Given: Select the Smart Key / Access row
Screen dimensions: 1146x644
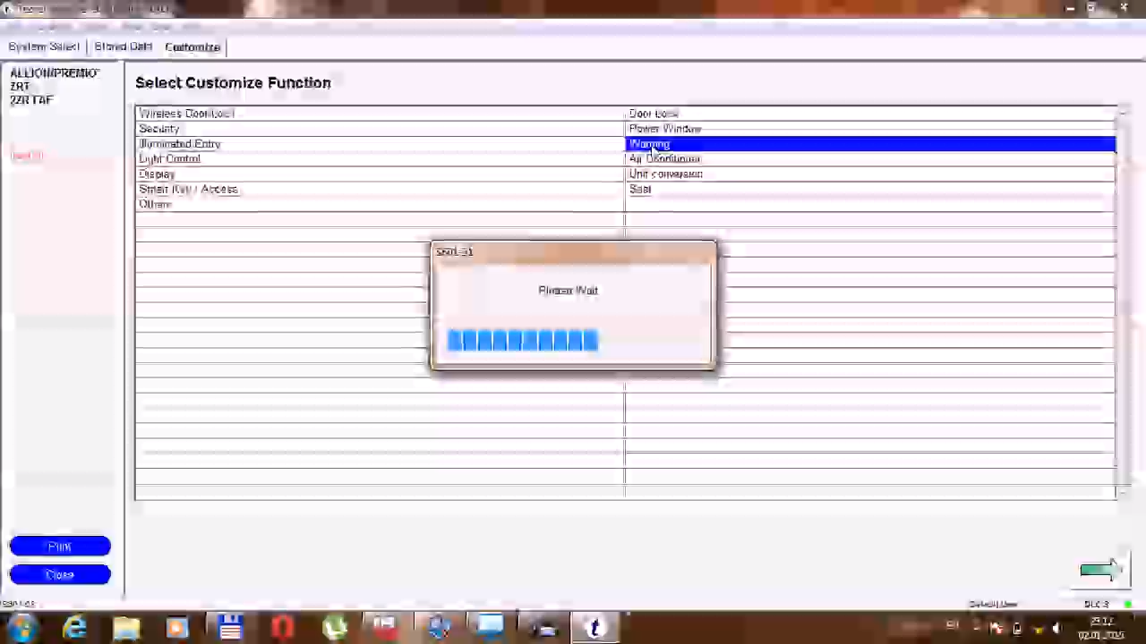Looking at the screenshot, I should [x=380, y=190].
